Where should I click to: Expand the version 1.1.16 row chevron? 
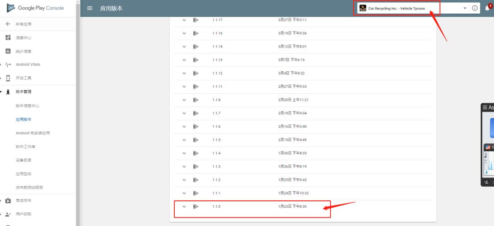point(184,33)
